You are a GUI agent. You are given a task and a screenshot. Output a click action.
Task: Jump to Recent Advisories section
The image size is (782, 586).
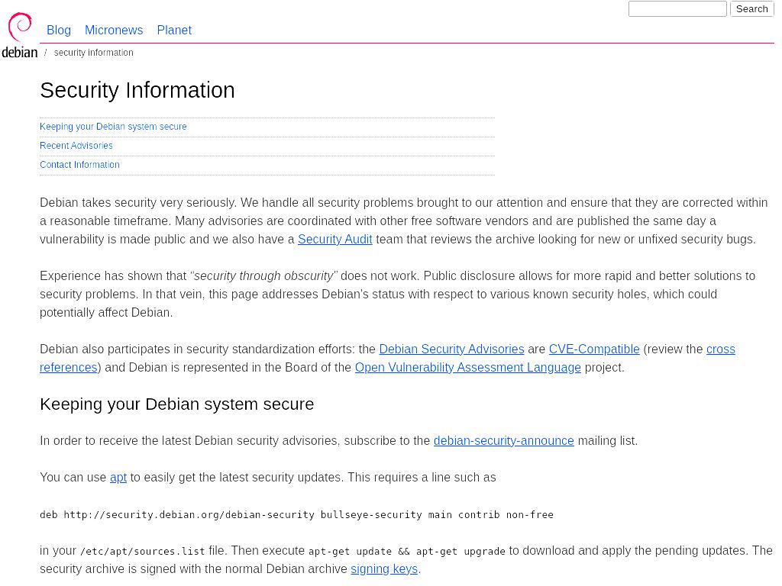point(76,146)
